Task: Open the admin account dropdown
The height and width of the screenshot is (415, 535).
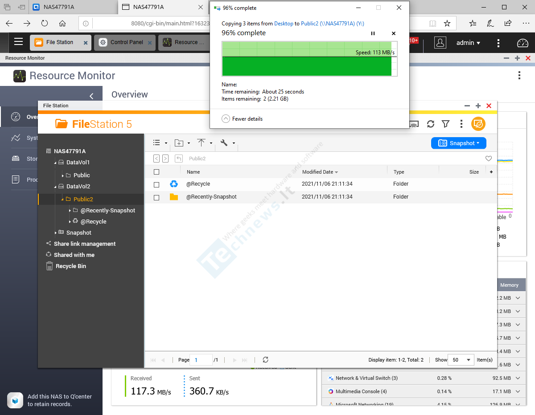Action: coord(468,43)
